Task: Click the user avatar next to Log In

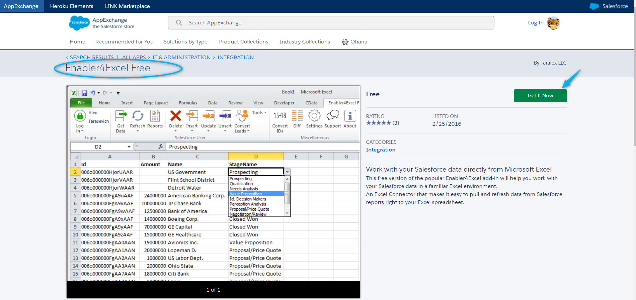Action: (x=553, y=23)
